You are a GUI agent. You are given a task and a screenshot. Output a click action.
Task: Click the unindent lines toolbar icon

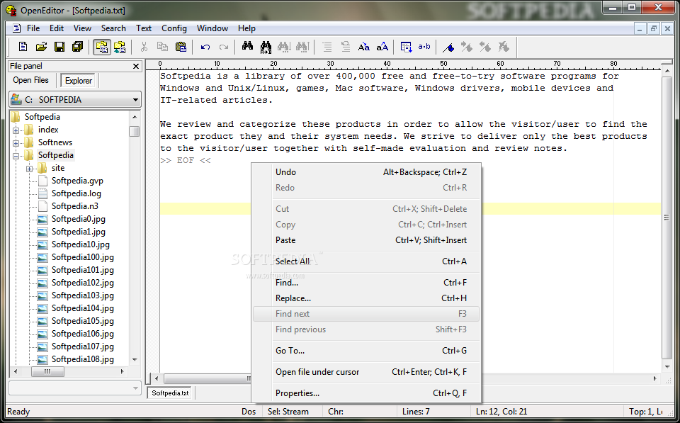pos(345,47)
